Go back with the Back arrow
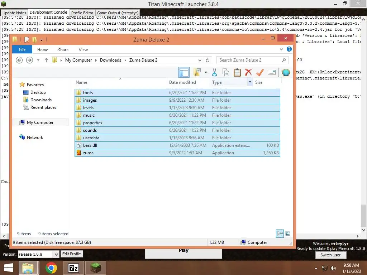The image size is (367, 275). [19, 60]
